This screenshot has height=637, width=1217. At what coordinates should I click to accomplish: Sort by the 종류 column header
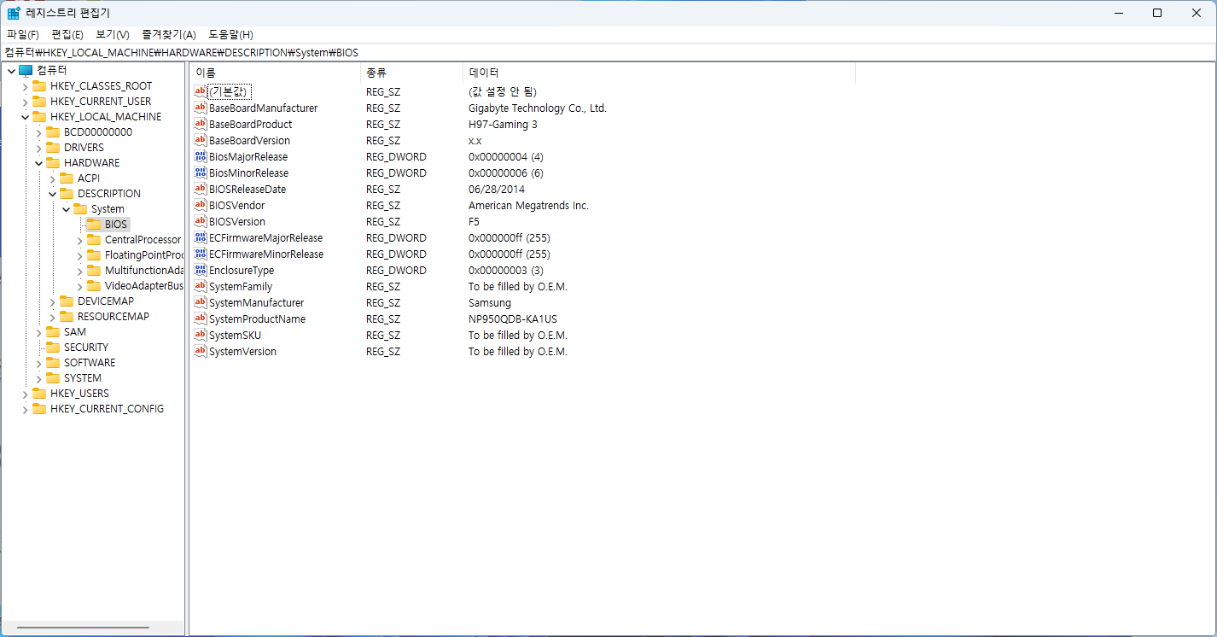click(411, 73)
